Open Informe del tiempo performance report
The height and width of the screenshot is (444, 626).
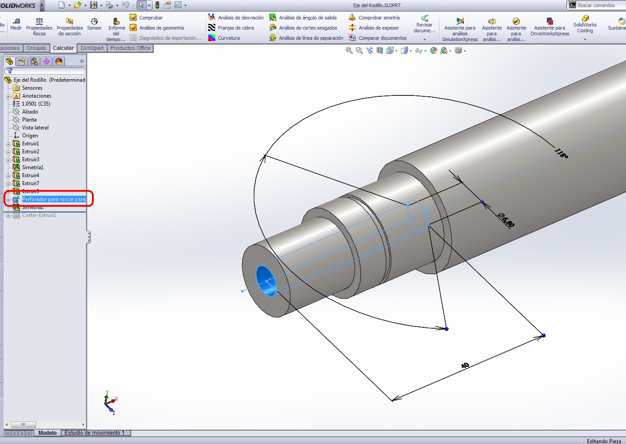click(117, 30)
